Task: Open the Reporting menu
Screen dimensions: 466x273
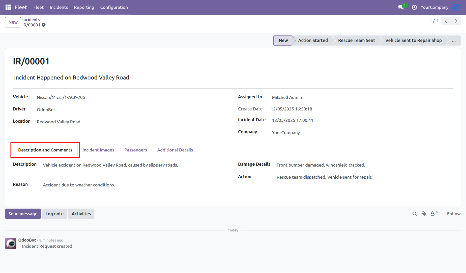Action: click(x=84, y=7)
